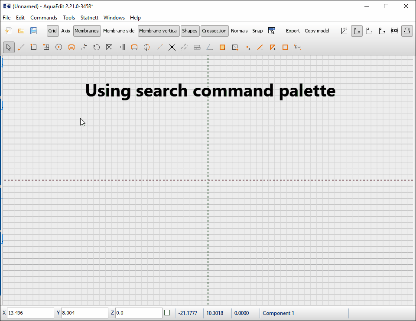Select the square with diagonal and orange node tool

[235, 48]
